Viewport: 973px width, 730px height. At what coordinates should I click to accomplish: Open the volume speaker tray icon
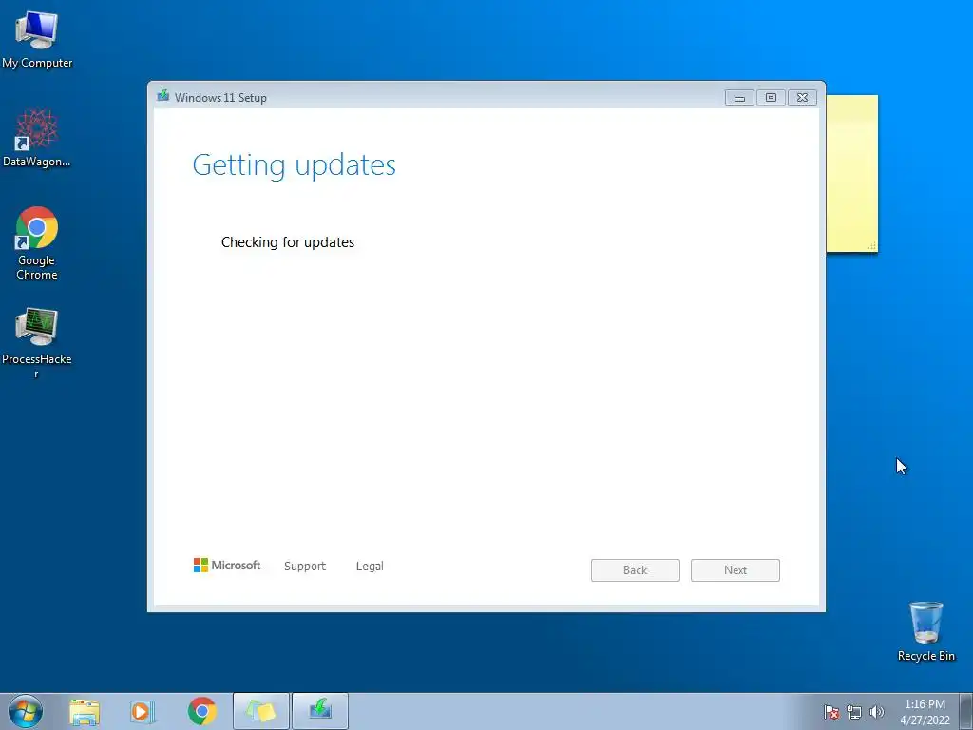(x=876, y=712)
